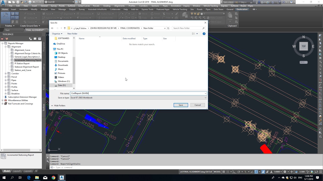Sort by the Date modified column header
Viewport: 323px width, 181px height.
tap(129, 38)
